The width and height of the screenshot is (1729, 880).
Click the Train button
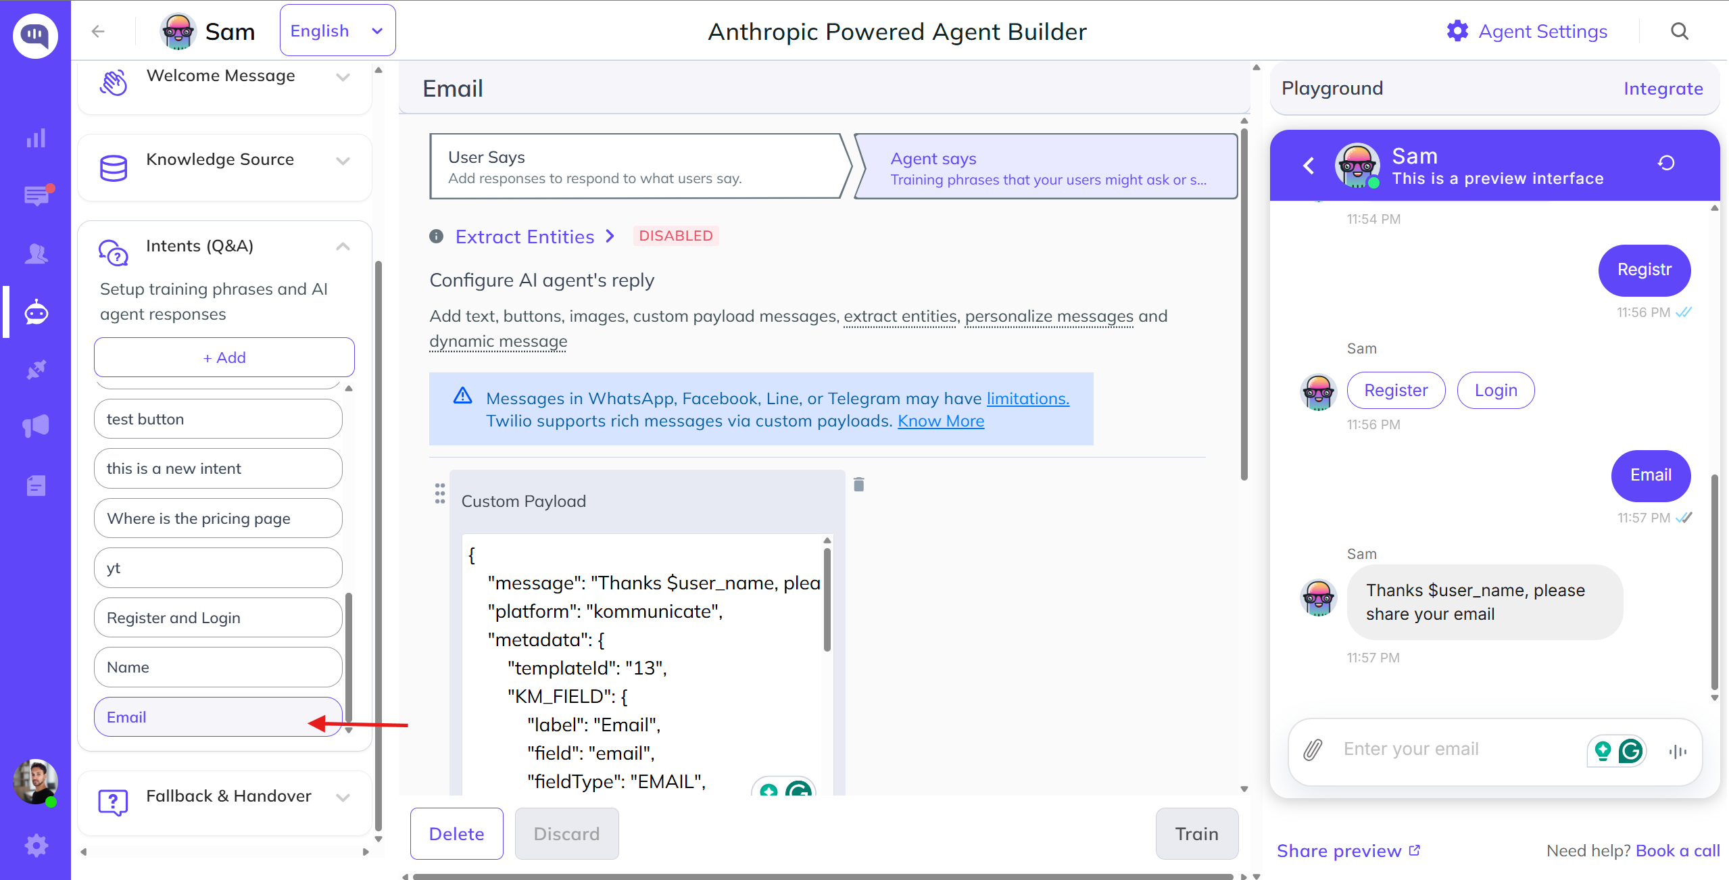(x=1197, y=834)
